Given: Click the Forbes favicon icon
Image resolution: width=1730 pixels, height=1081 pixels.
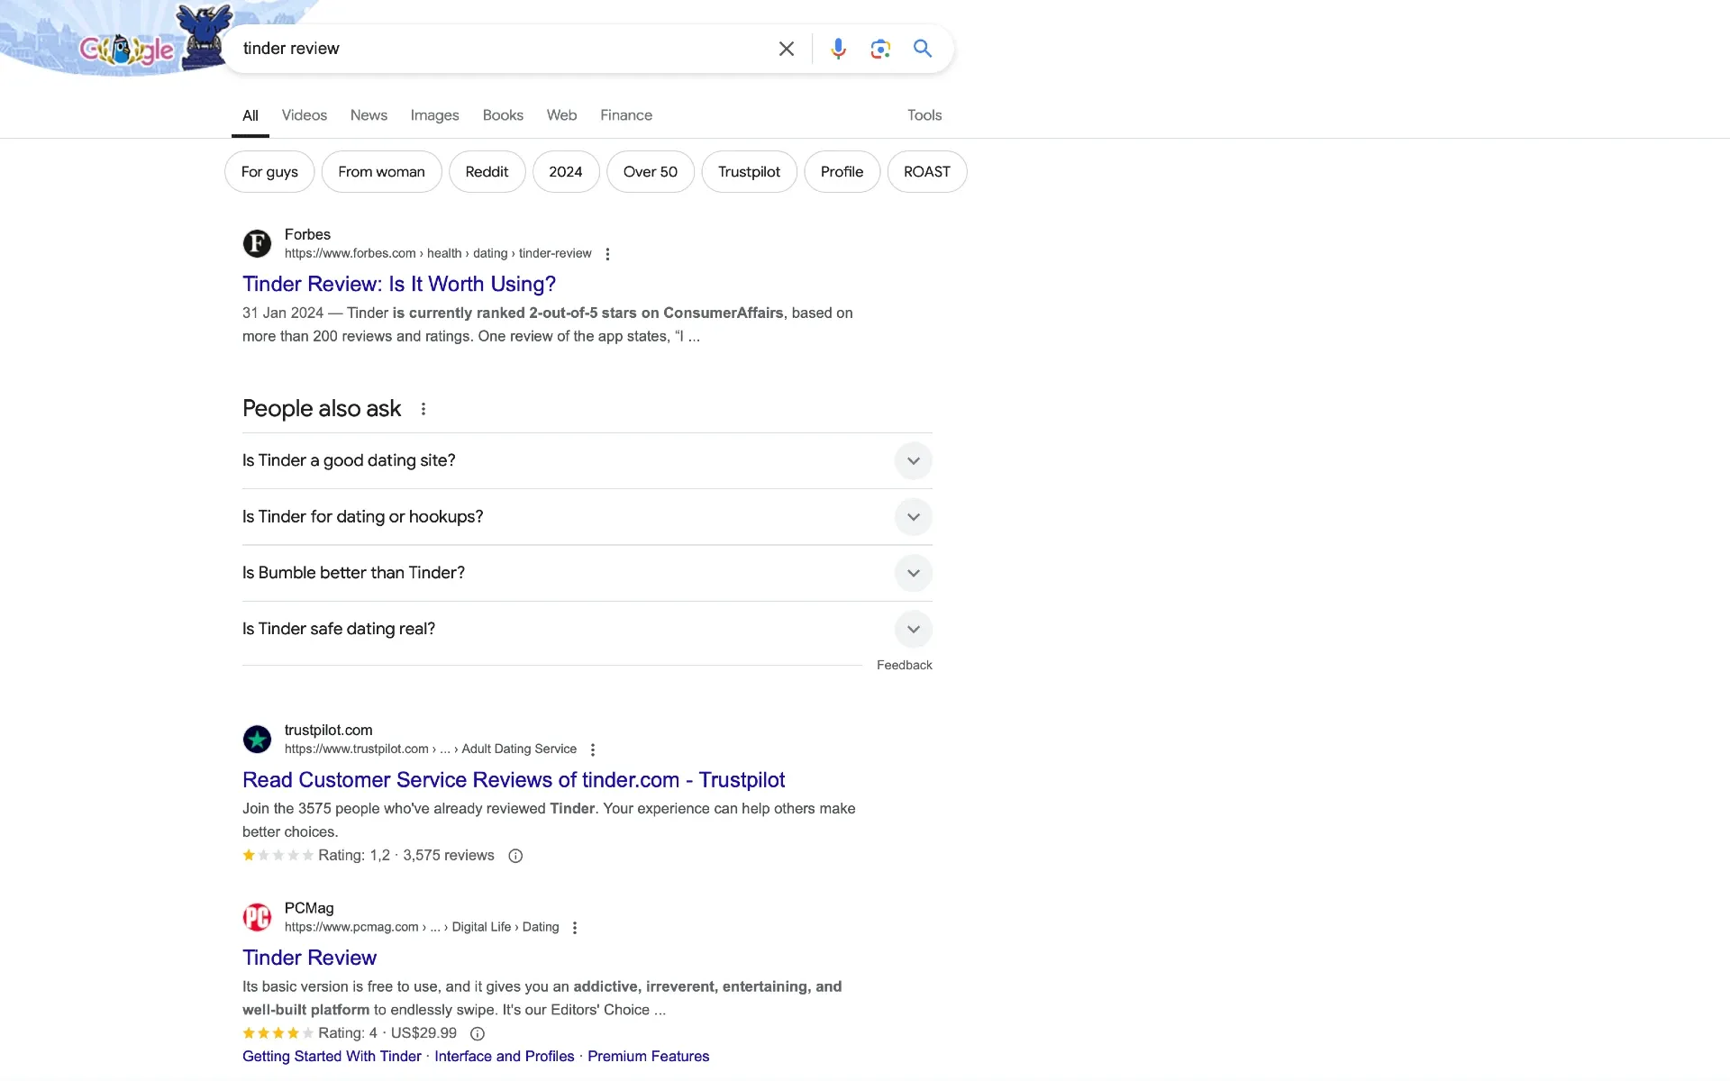Looking at the screenshot, I should (258, 243).
